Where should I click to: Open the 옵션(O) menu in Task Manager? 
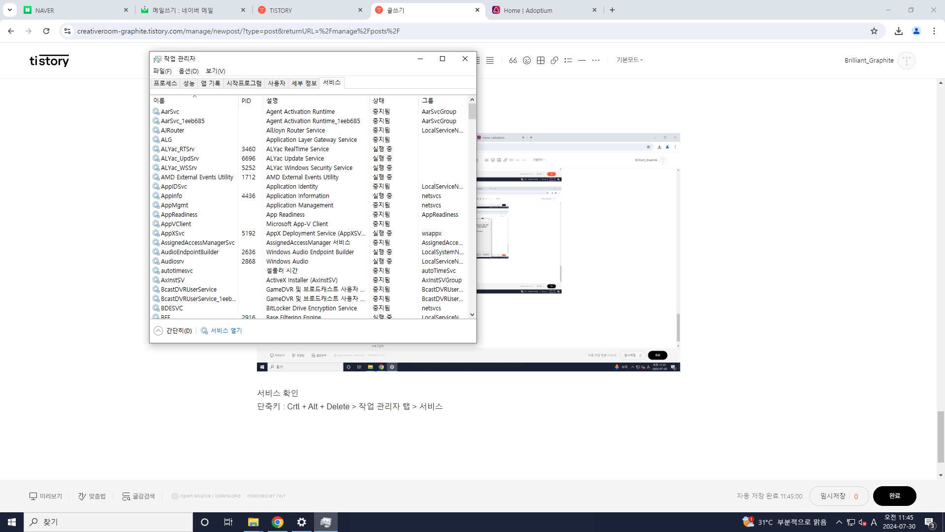click(x=189, y=71)
